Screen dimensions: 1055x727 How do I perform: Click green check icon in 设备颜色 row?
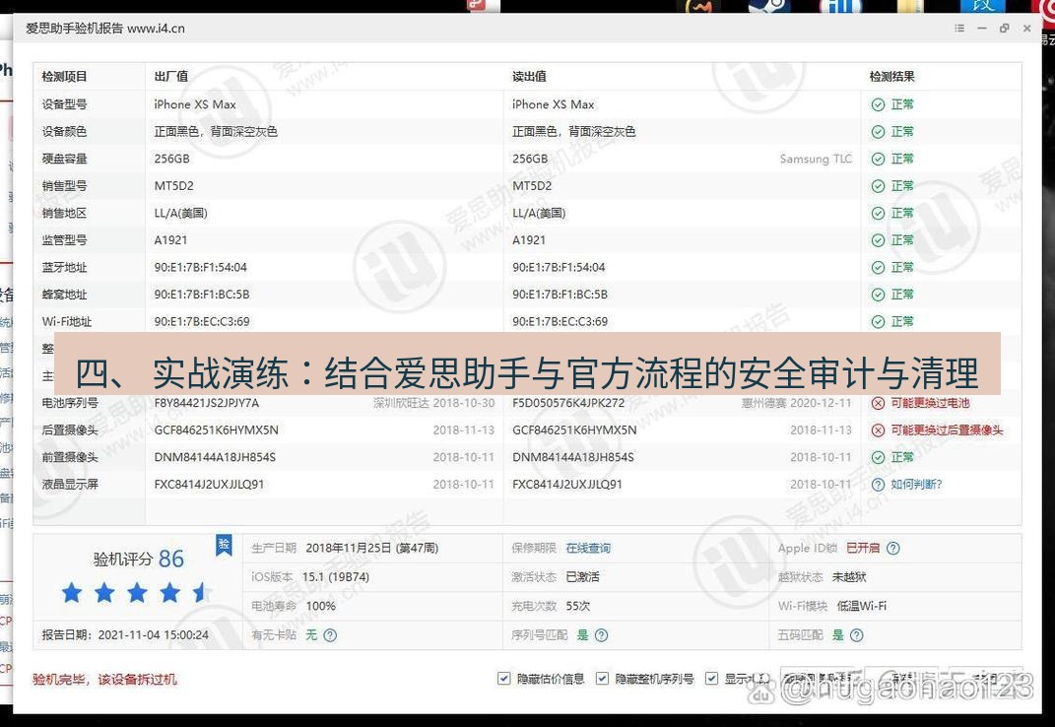(878, 132)
